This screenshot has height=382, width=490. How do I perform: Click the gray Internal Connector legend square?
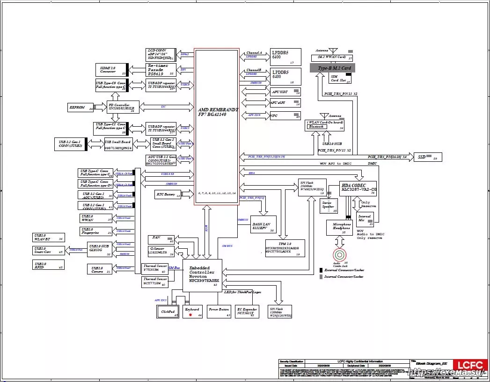tap(321, 277)
